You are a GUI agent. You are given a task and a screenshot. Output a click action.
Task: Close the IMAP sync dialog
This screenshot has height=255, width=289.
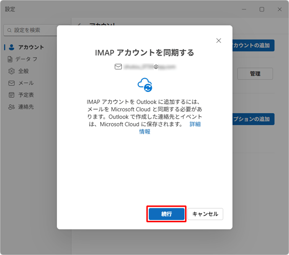219,40
